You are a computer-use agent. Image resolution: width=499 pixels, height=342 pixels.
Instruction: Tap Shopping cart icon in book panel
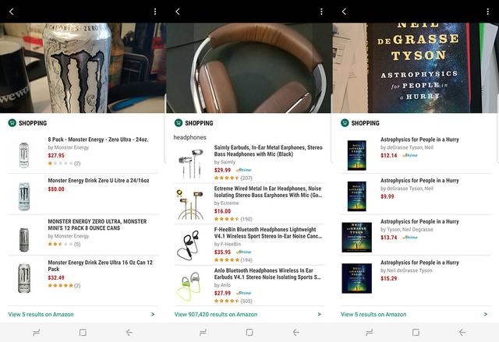click(345, 122)
